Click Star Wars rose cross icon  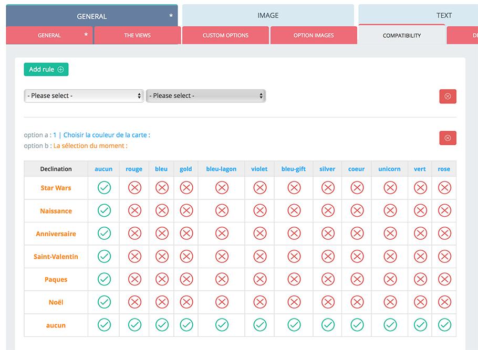[x=444, y=188]
